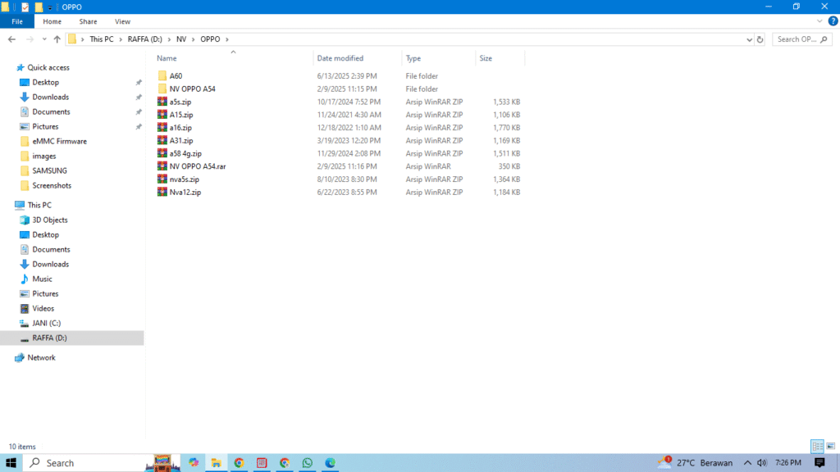
Task: Open Quick Access Toolbar customize dropdown
Action: point(50,7)
